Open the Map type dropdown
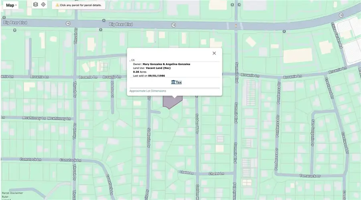Image resolution: width=361 pixels, height=200 pixels. (x=11, y=5)
